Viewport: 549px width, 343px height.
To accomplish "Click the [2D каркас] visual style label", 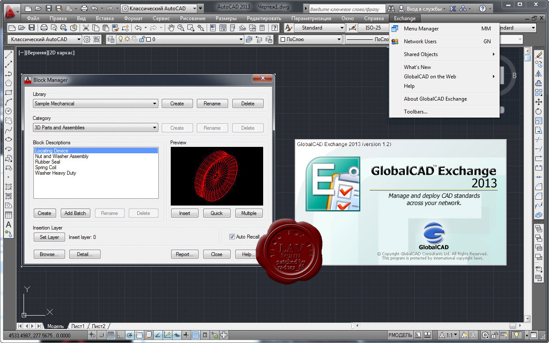I will click(x=61, y=53).
